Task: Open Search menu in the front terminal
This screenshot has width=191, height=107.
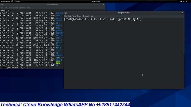Action: (x=79, y=16)
